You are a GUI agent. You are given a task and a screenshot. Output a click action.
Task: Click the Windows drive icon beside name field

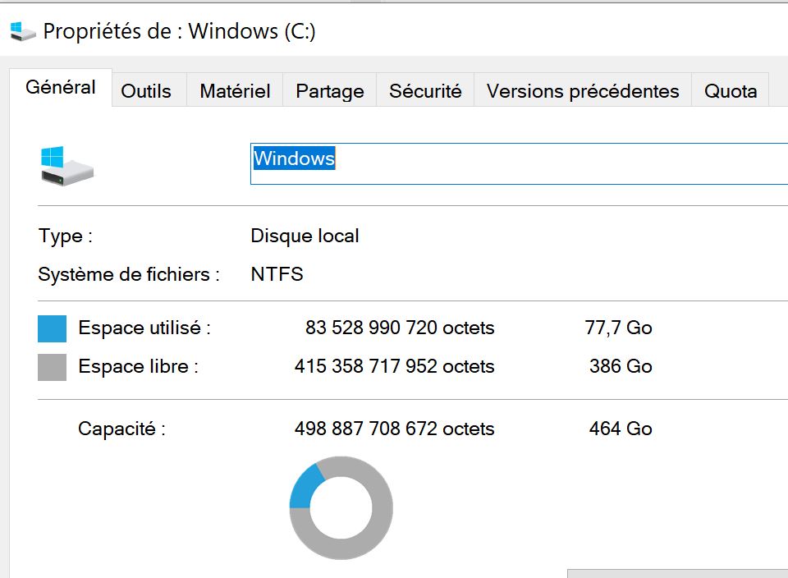pos(66,166)
